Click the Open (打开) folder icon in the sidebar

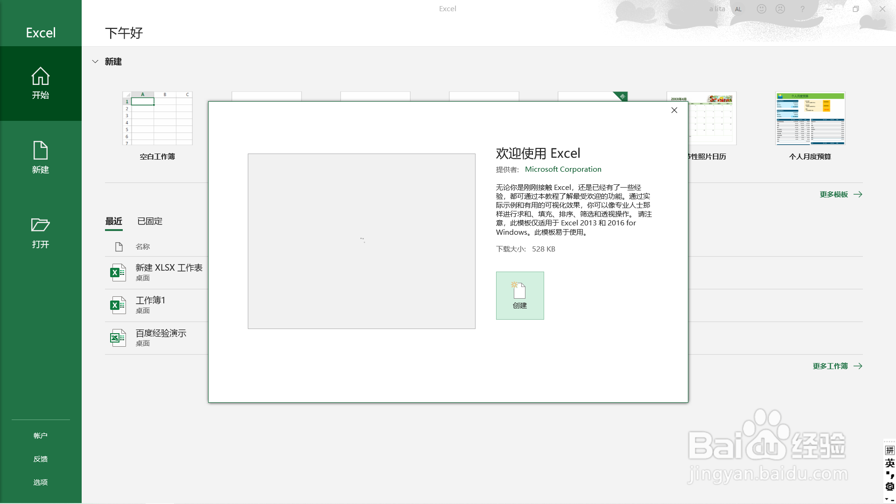[x=41, y=225]
